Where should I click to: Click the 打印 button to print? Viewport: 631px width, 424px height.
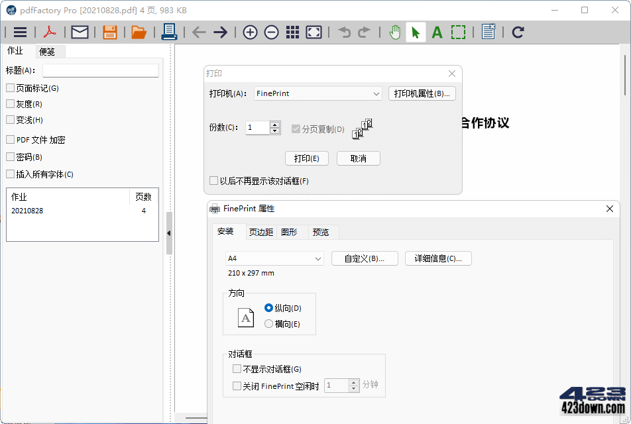tap(306, 158)
